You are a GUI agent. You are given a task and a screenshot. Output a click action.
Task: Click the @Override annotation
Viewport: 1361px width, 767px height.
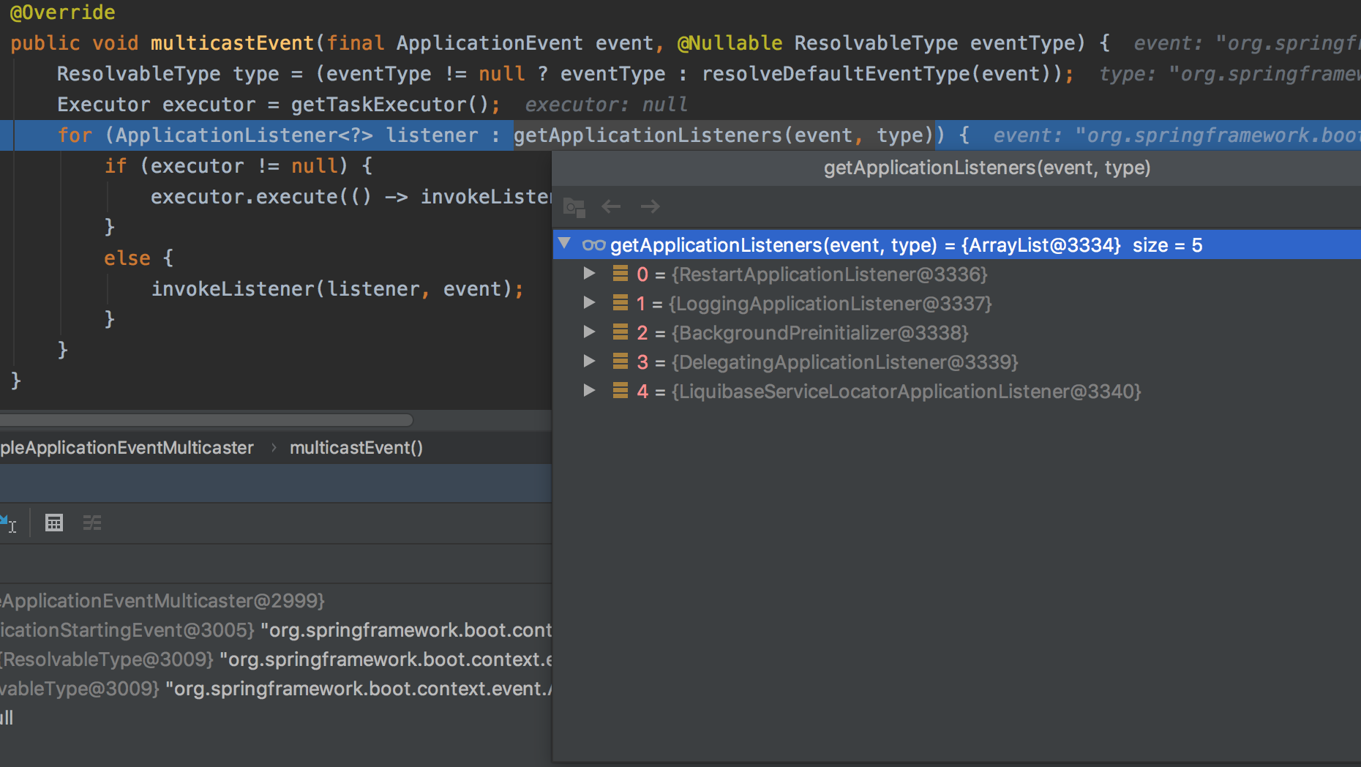tap(63, 12)
